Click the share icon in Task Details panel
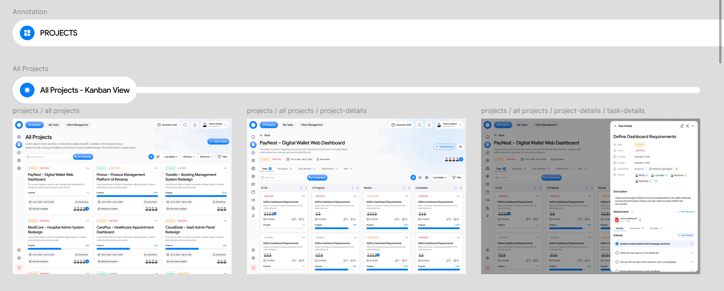The height and width of the screenshot is (291, 724). (x=687, y=126)
